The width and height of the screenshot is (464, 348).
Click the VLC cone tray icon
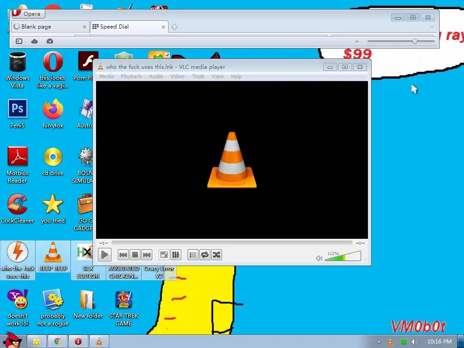tap(390, 342)
